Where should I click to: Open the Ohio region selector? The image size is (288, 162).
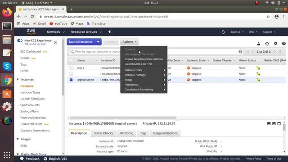tap(253, 32)
